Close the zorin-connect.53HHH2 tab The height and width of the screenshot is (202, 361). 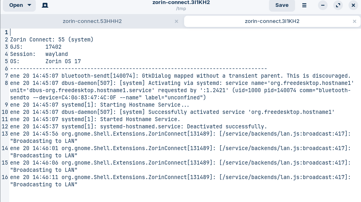coord(176,21)
